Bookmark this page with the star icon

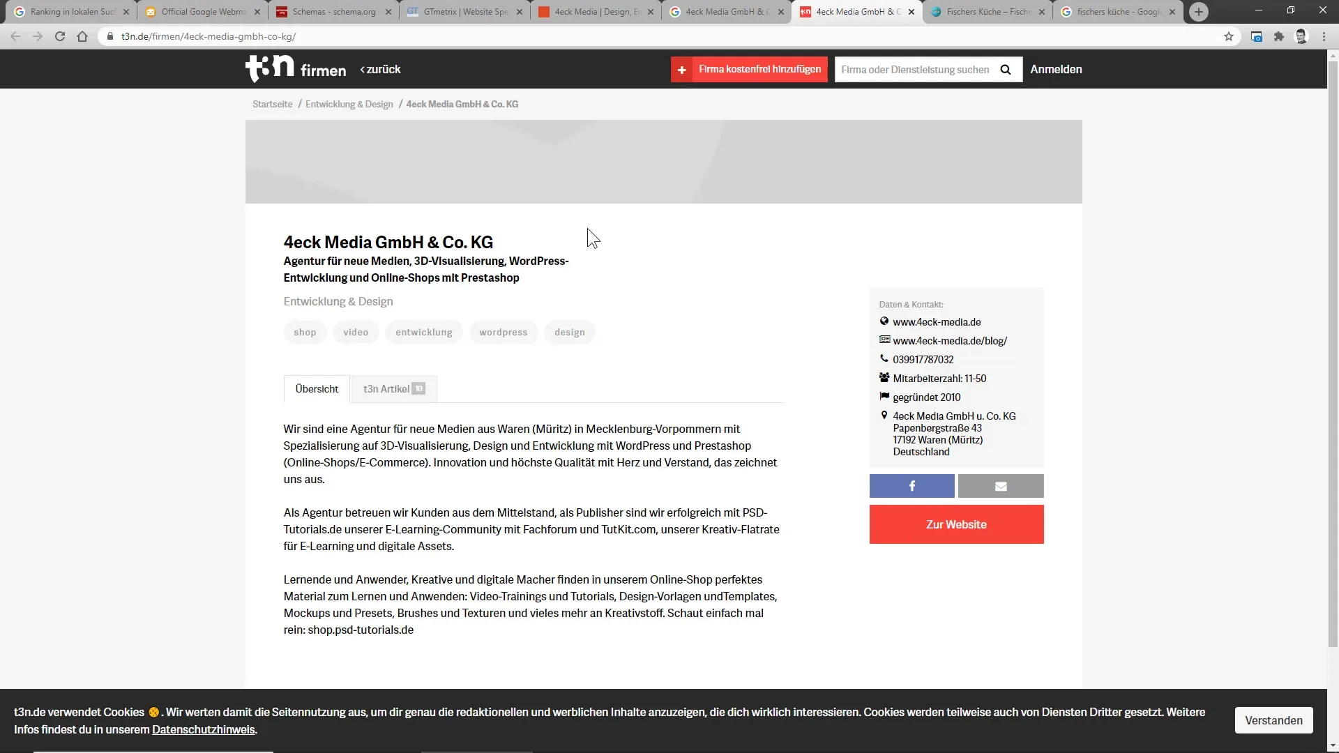pyautogui.click(x=1229, y=36)
